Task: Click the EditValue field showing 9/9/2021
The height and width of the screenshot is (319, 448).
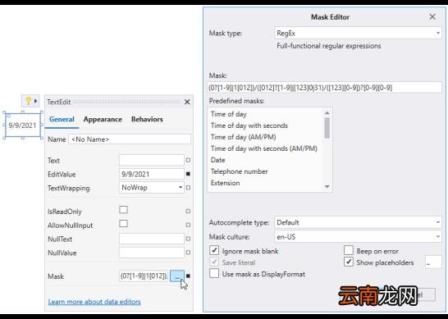Action: [152, 174]
